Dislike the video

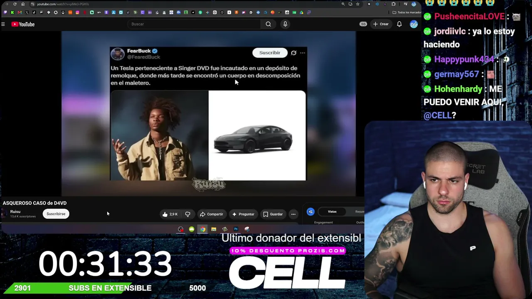coord(188,214)
